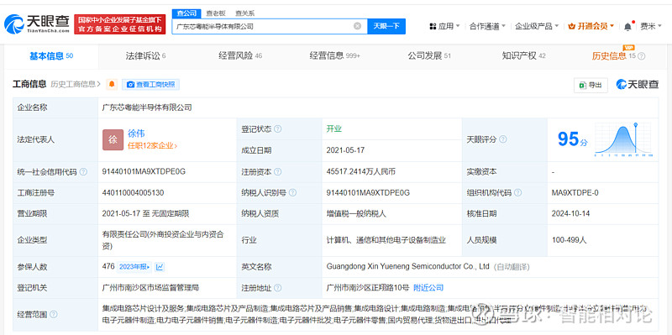This screenshot has height=335, width=672.
Task: Click help icon next to 组织机构代码
Action: point(517,193)
